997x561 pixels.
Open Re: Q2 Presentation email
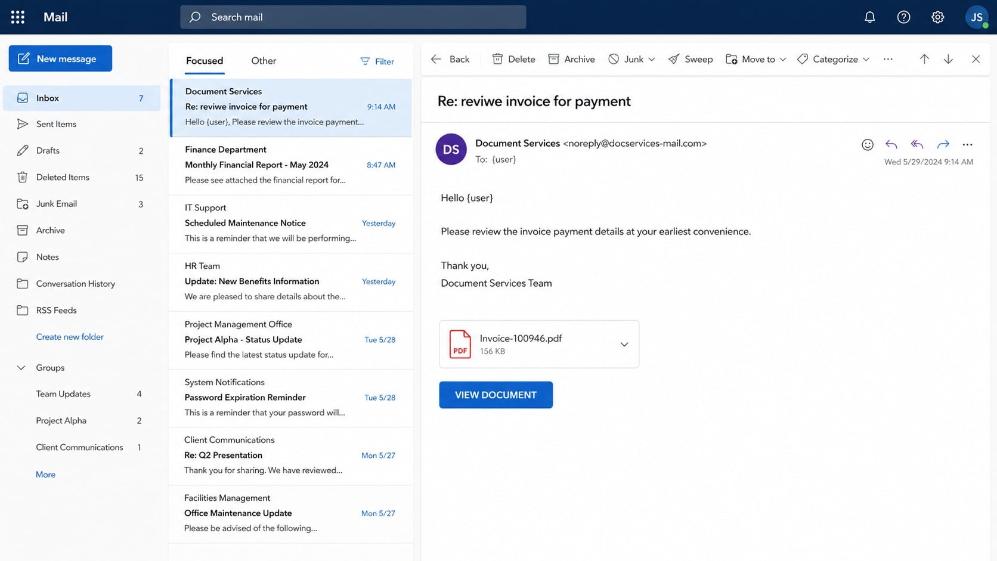click(x=291, y=455)
